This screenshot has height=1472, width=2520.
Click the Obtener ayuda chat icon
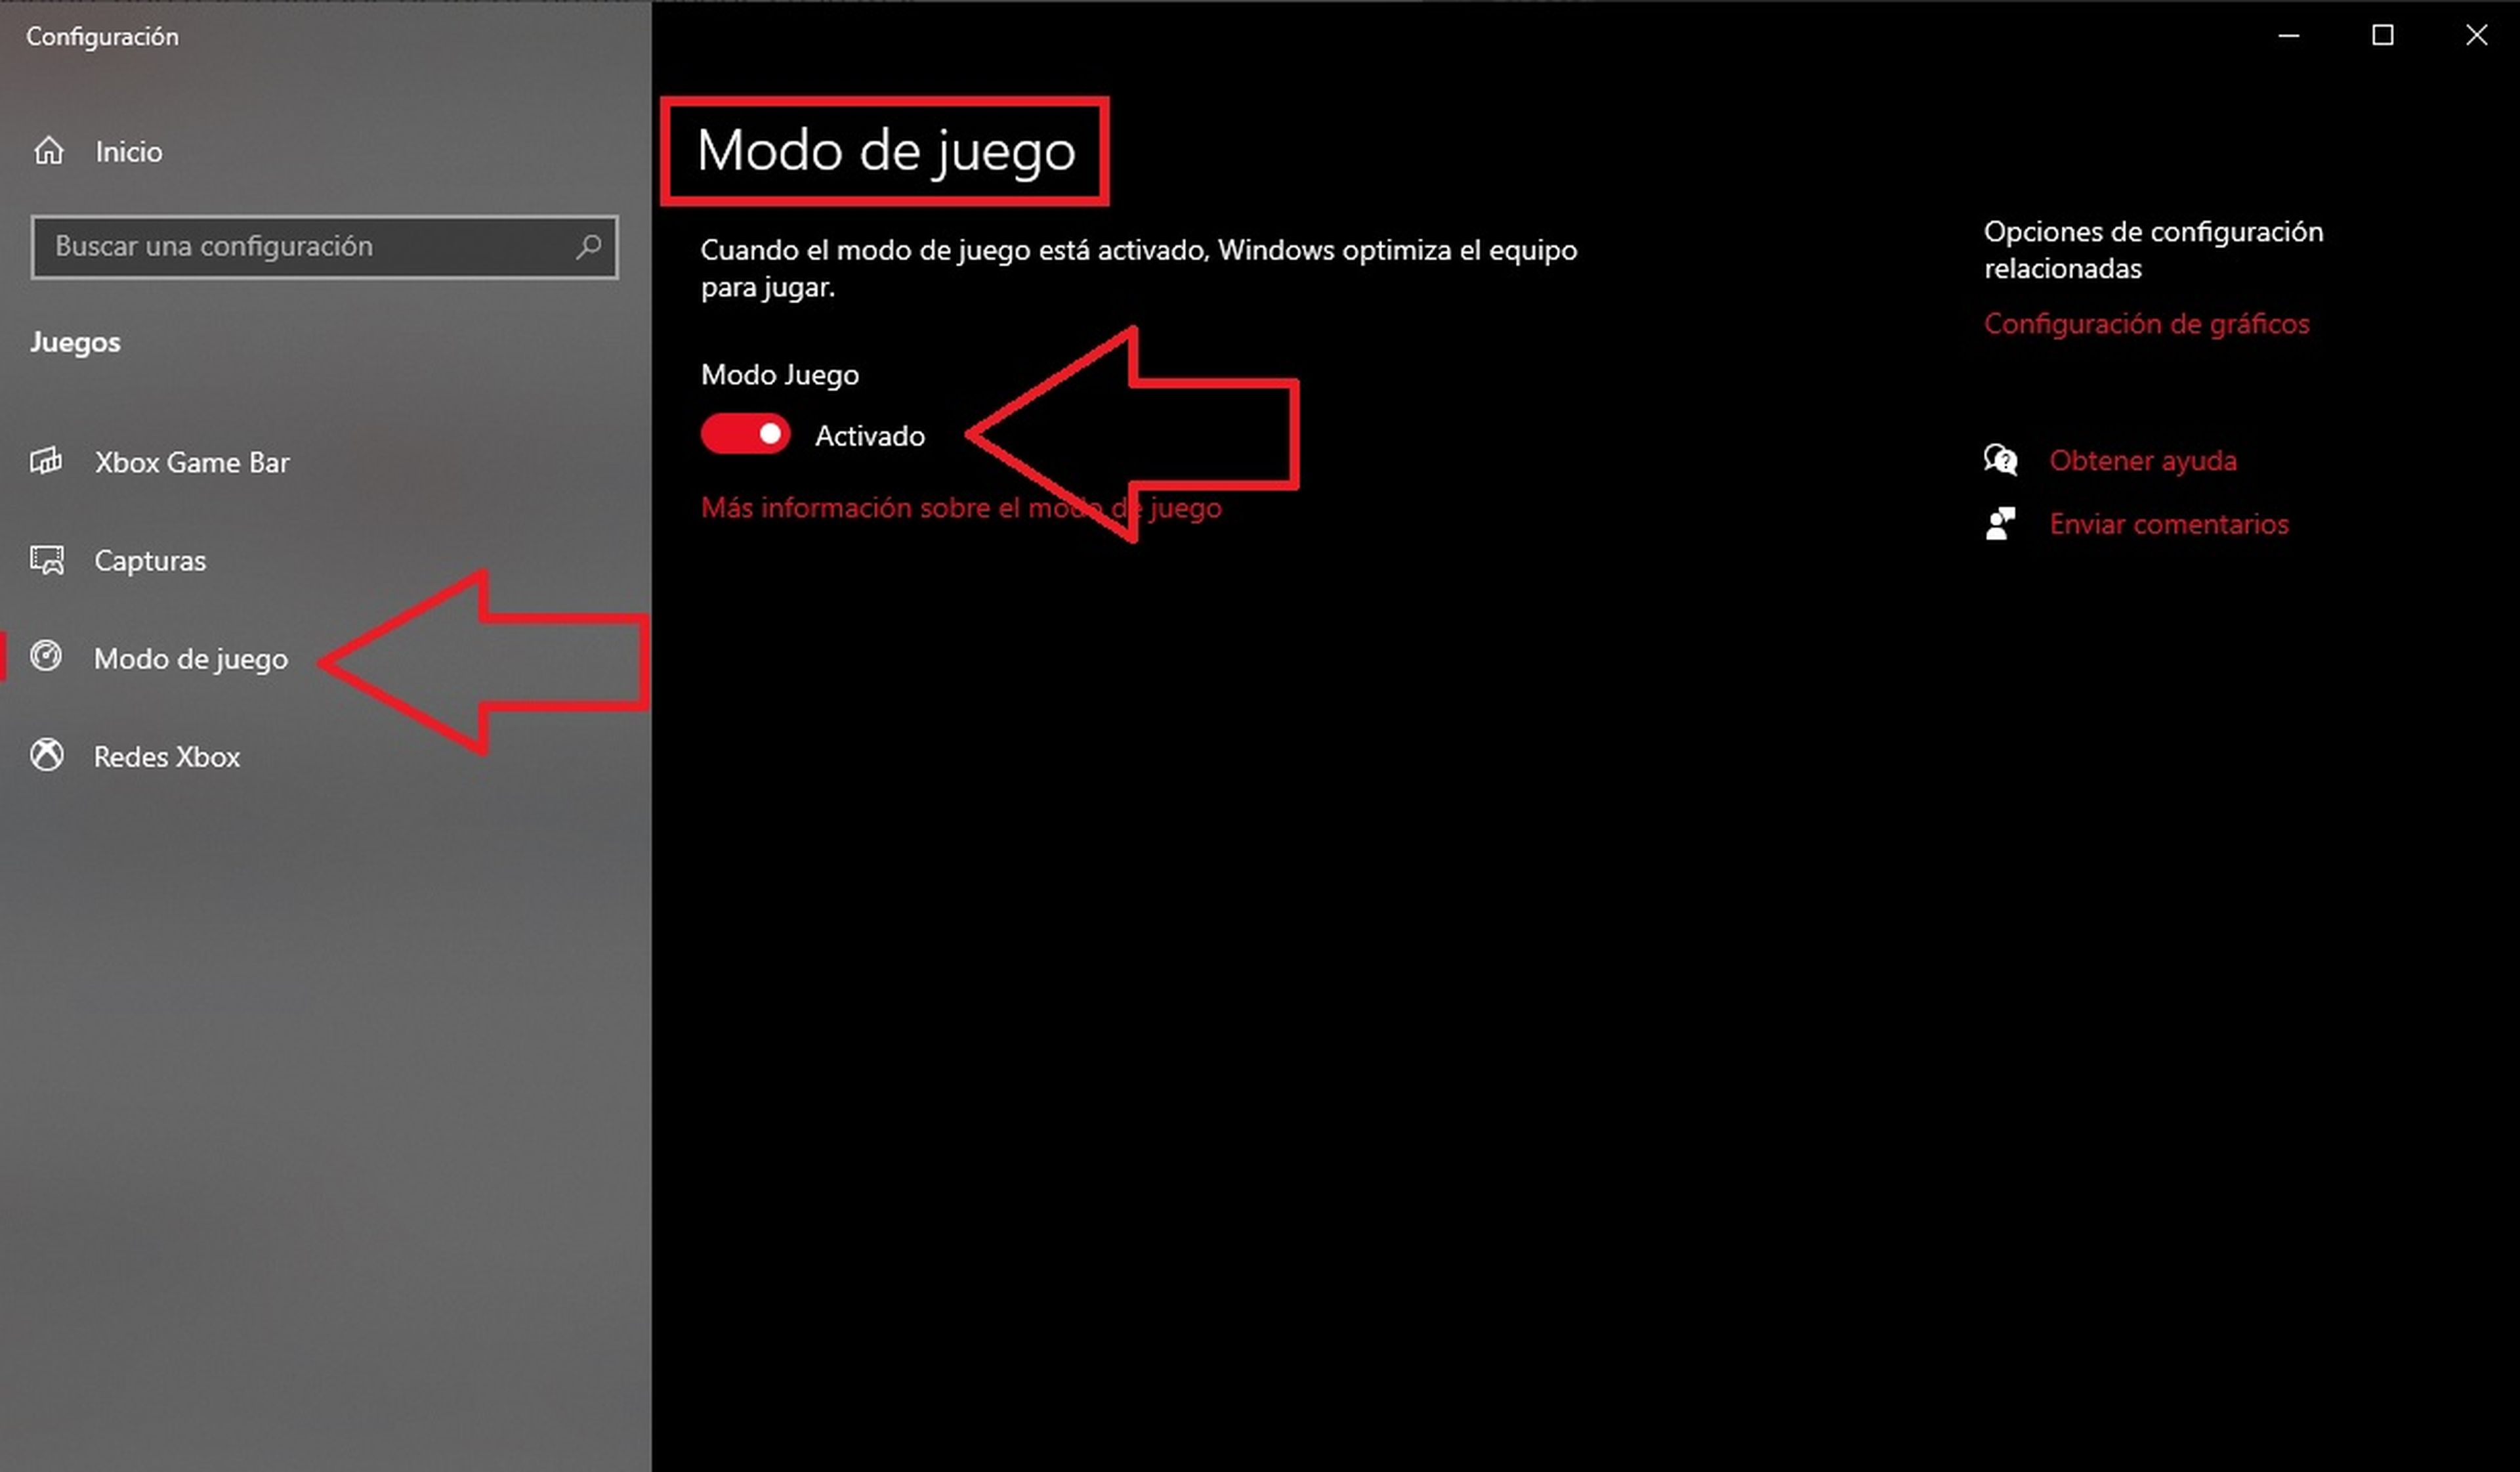point(2000,460)
